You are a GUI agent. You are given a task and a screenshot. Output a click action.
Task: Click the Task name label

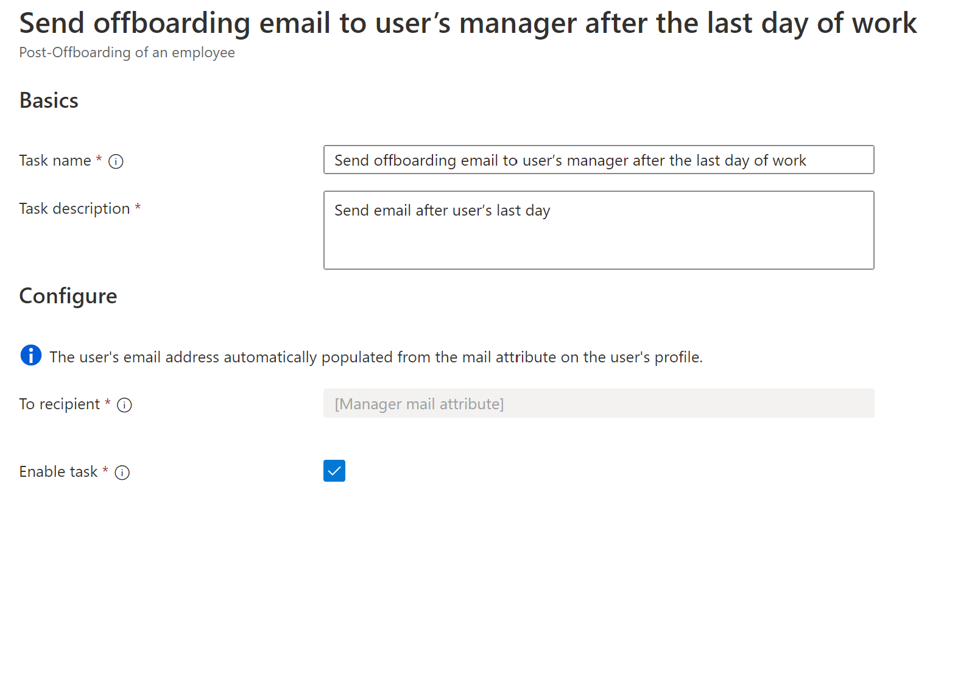coord(55,161)
